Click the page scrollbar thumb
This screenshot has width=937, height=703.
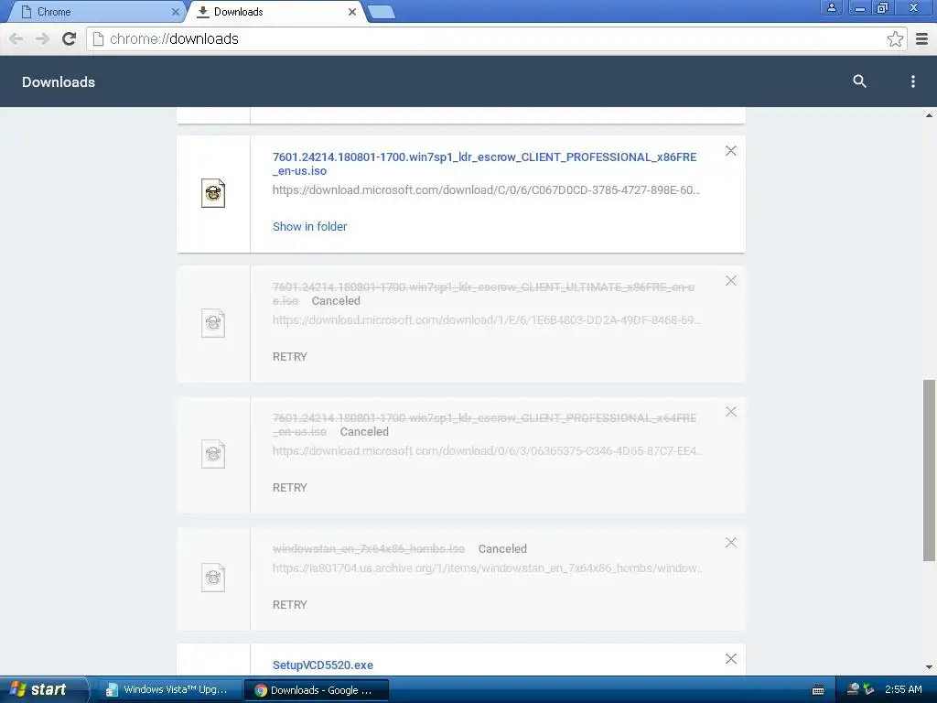click(x=929, y=470)
